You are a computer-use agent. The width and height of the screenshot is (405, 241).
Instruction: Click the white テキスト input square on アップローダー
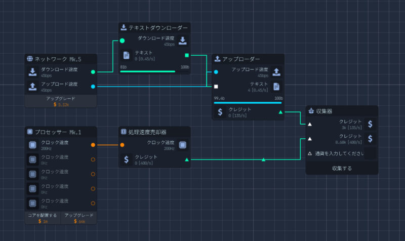(x=216, y=87)
